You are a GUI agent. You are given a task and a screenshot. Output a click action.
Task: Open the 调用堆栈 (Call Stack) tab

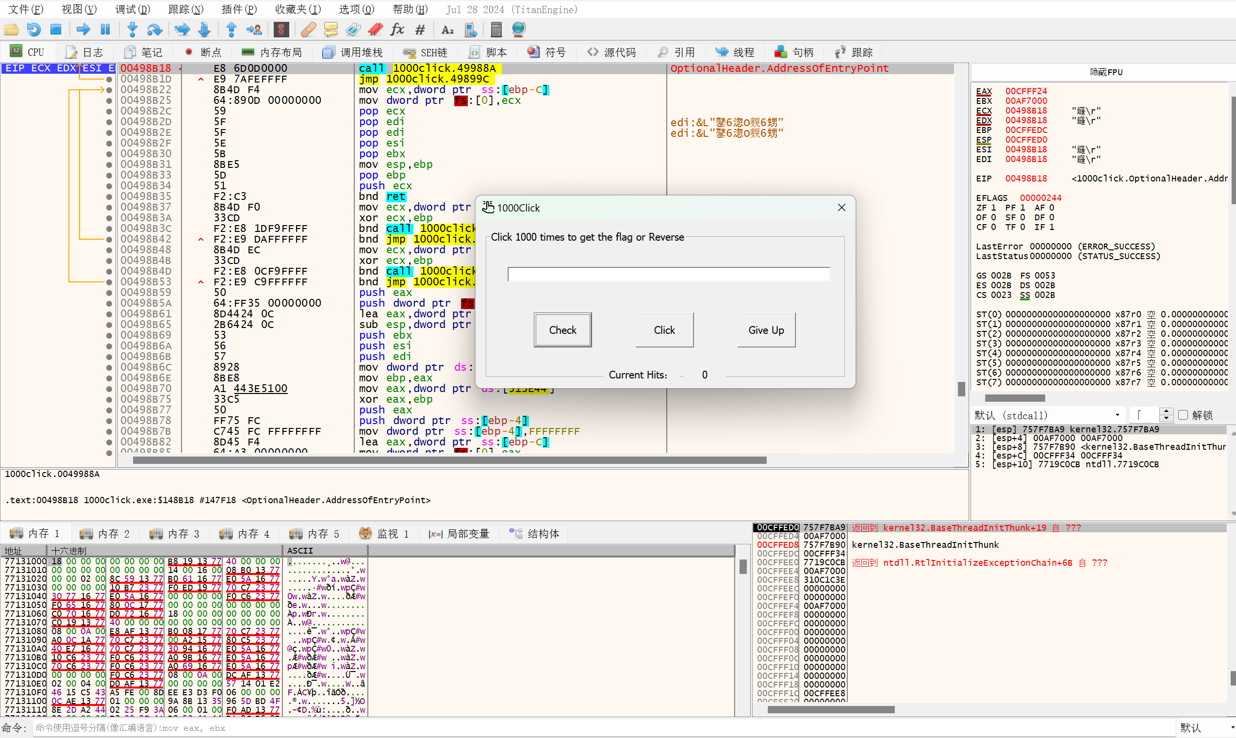tap(353, 52)
